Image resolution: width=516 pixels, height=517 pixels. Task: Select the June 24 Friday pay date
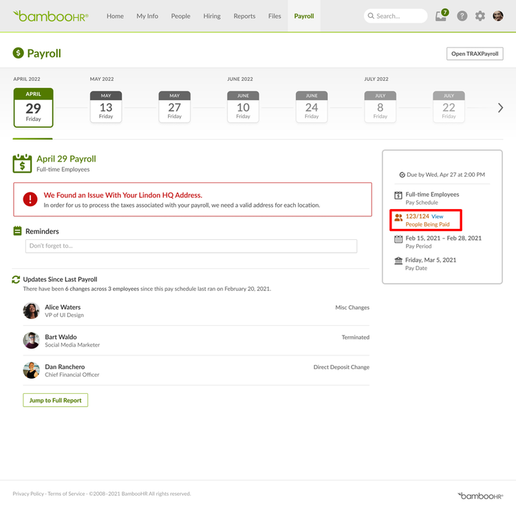[x=312, y=107]
